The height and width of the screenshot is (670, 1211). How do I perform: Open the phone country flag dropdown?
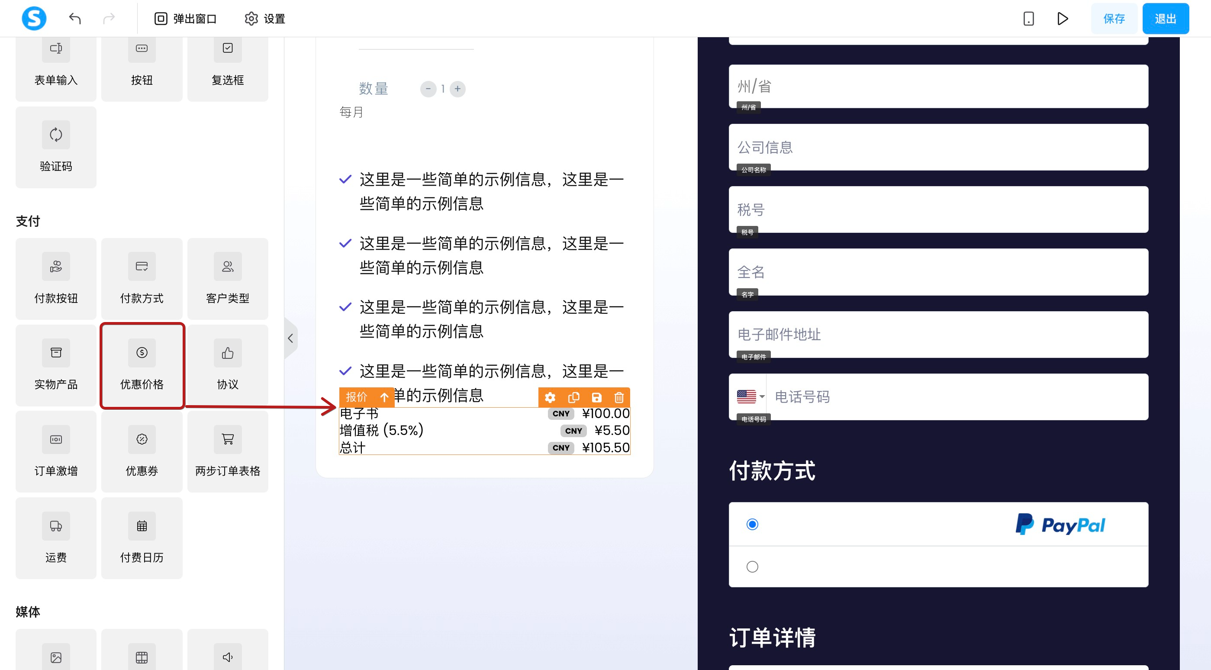[750, 396]
